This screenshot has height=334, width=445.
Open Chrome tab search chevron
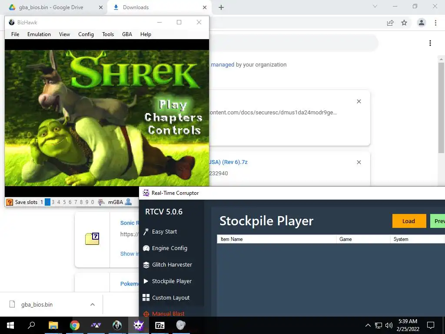(375, 6)
